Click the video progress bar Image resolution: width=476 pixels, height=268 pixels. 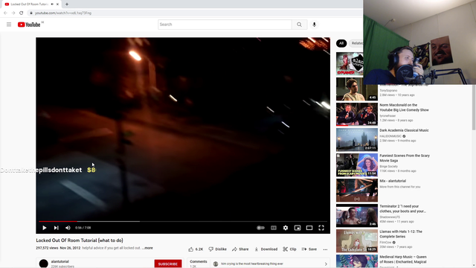[x=183, y=222]
